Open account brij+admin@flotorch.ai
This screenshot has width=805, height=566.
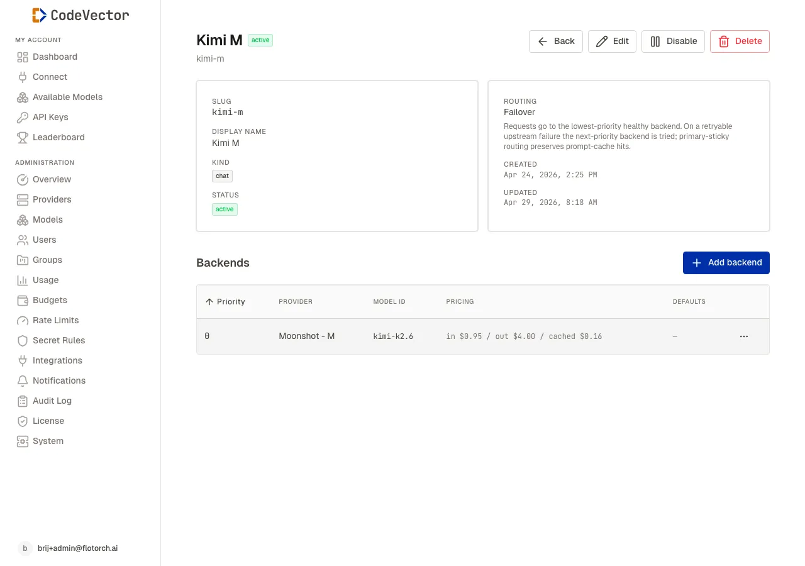77,548
